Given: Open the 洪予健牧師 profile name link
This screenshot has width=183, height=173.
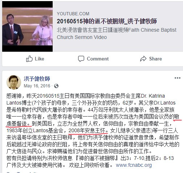Looking at the screenshot, I should pyautogui.click(x=37, y=79).
